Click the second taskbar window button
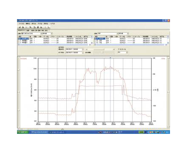187x153 pixels. pos(57,132)
